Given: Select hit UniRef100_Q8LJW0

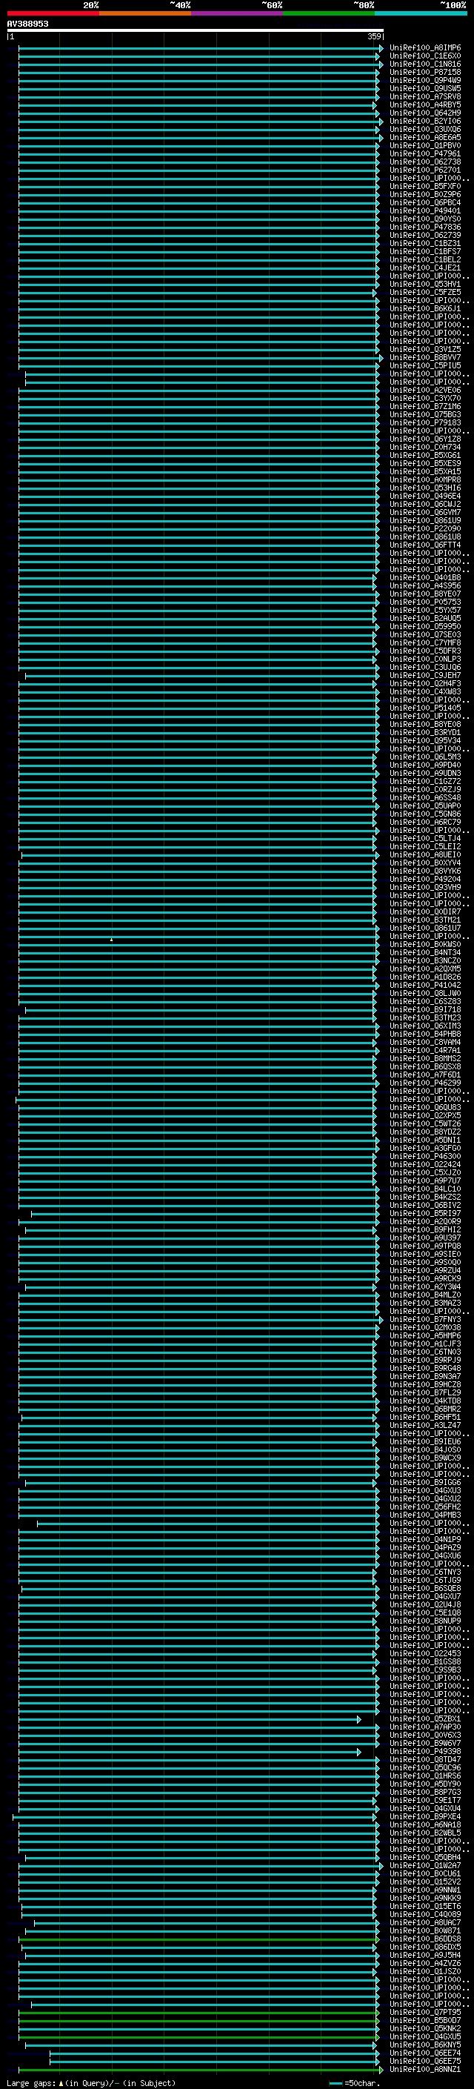Looking at the screenshot, I should coord(424,994).
